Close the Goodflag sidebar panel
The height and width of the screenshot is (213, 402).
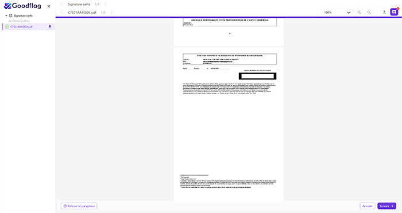(x=49, y=6)
